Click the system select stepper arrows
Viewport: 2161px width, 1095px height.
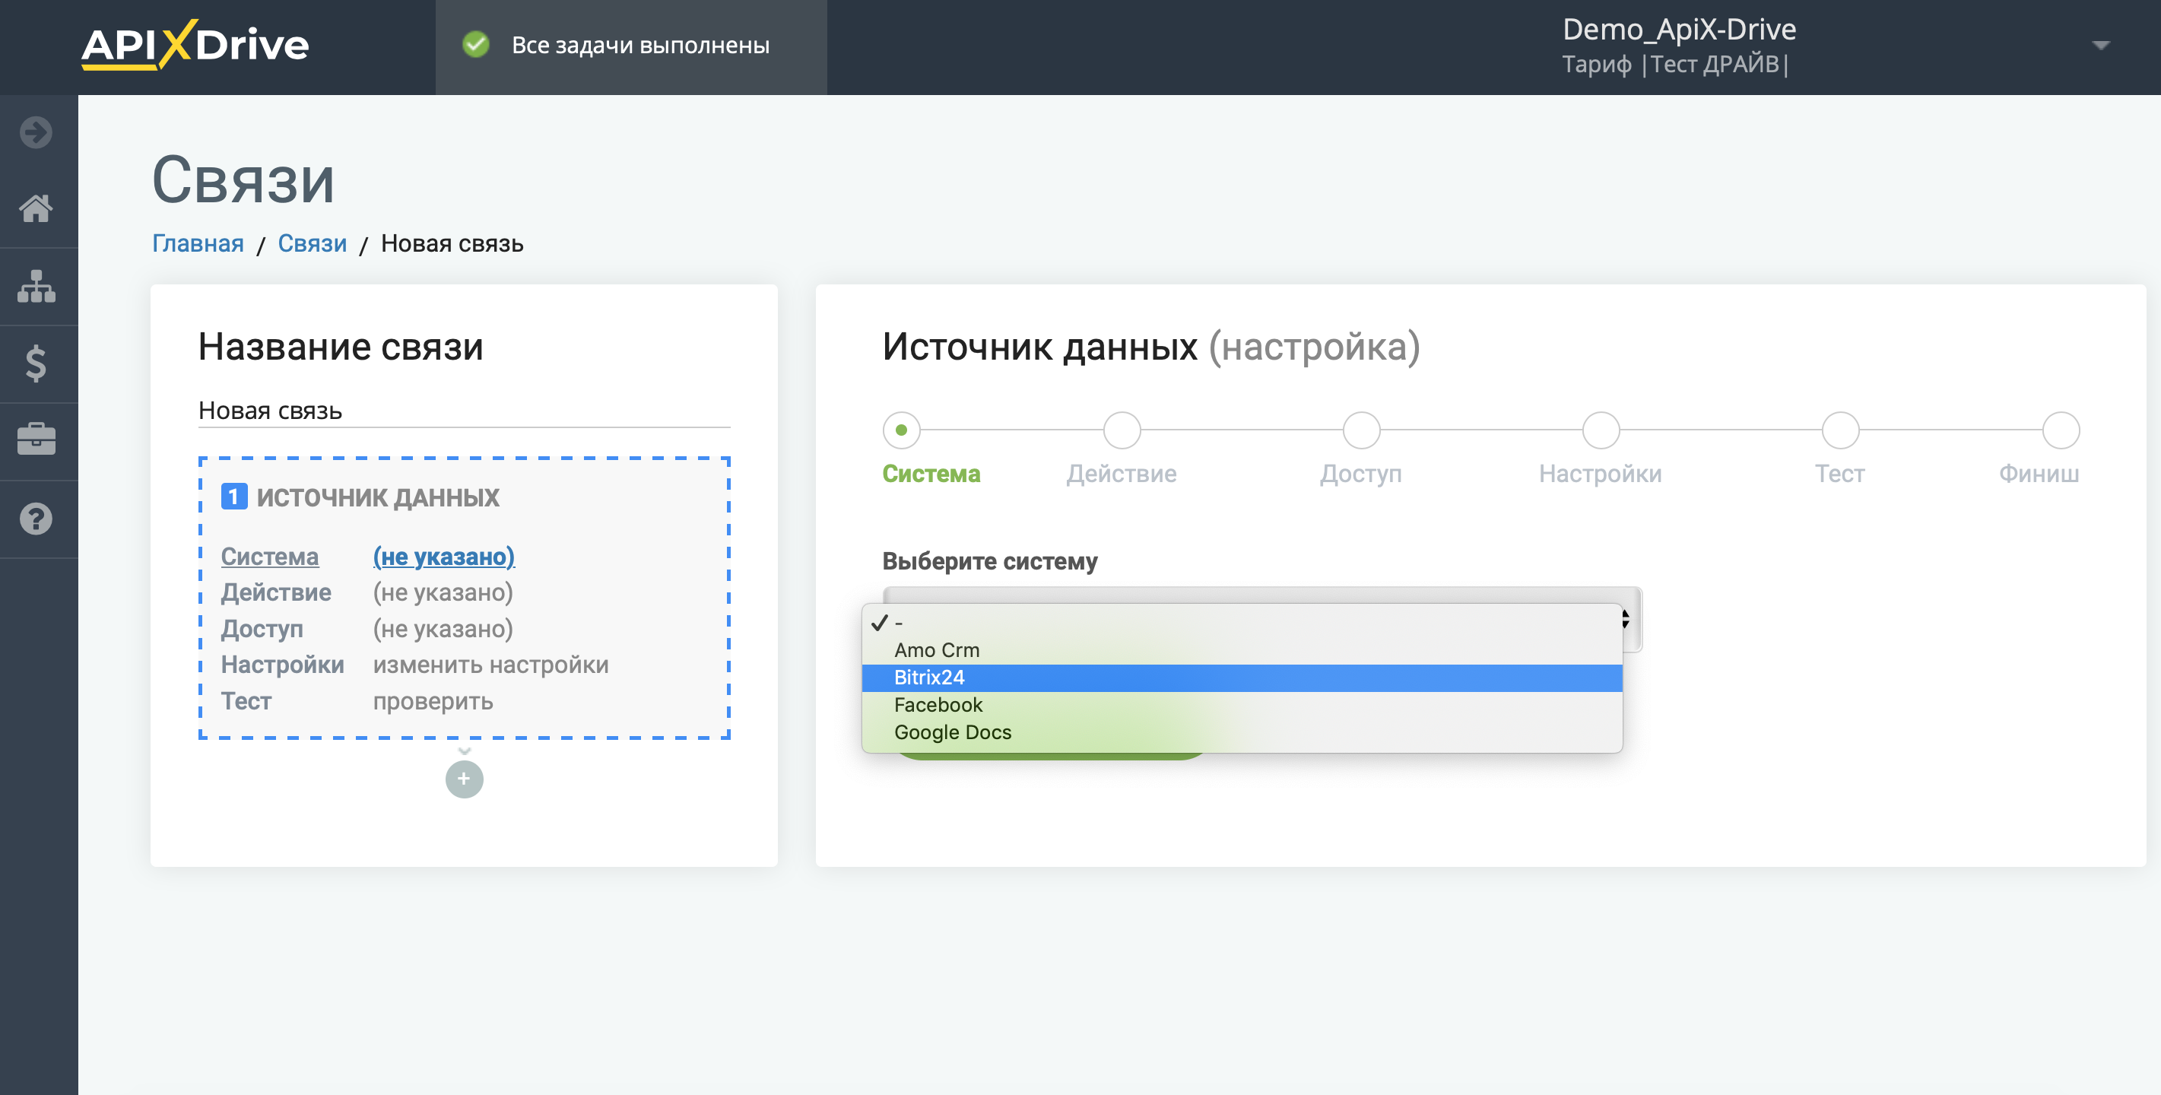point(1626,619)
